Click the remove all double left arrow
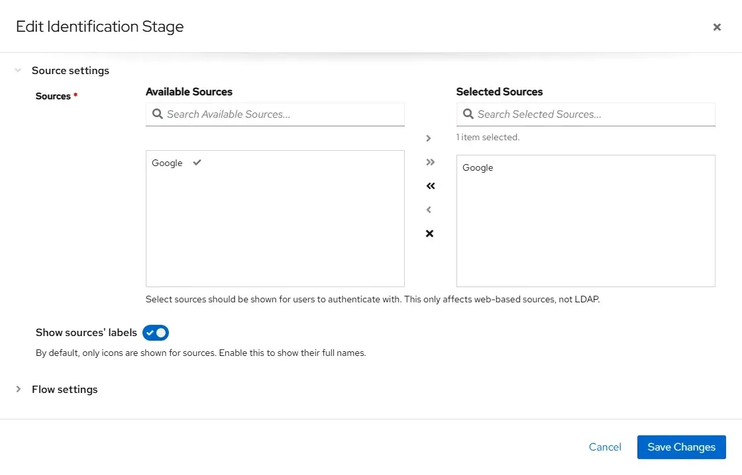Image resolution: width=742 pixels, height=475 pixels. click(x=430, y=186)
